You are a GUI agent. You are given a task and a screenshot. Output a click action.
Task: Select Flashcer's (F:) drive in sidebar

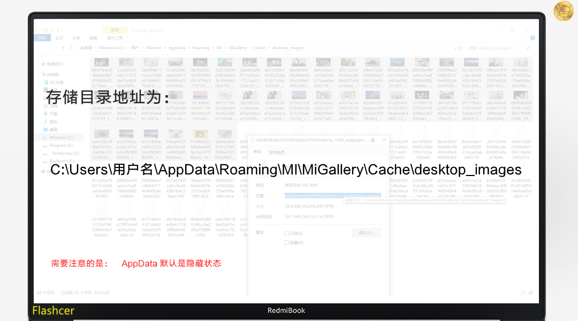coord(59,161)
